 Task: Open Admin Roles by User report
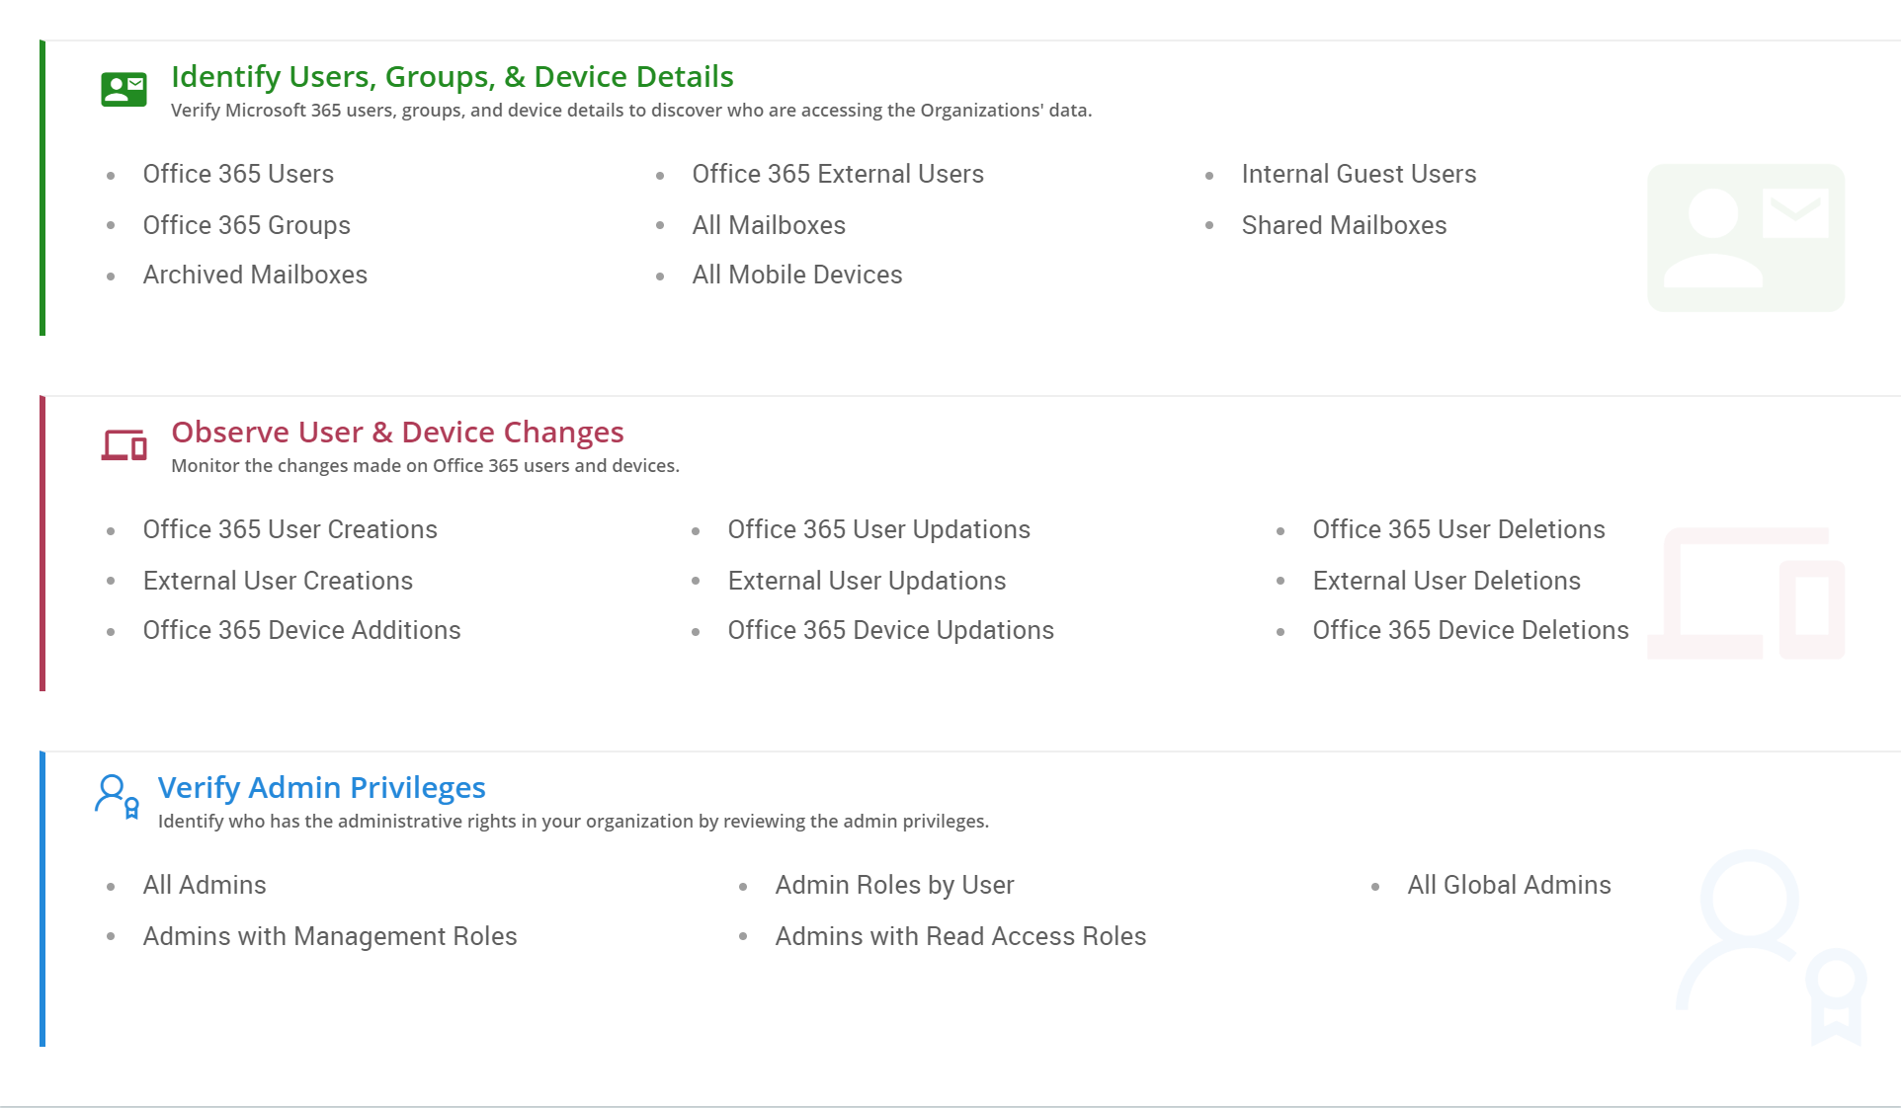(x=894, y=885)
